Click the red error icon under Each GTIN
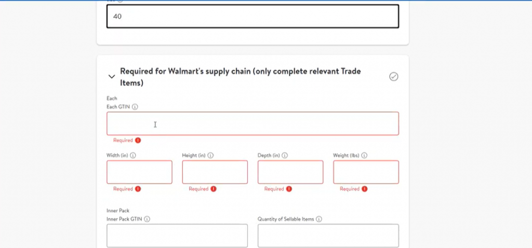Image resolution: width=532 pixels, height=248 pixels. click(x=138, y=140)
